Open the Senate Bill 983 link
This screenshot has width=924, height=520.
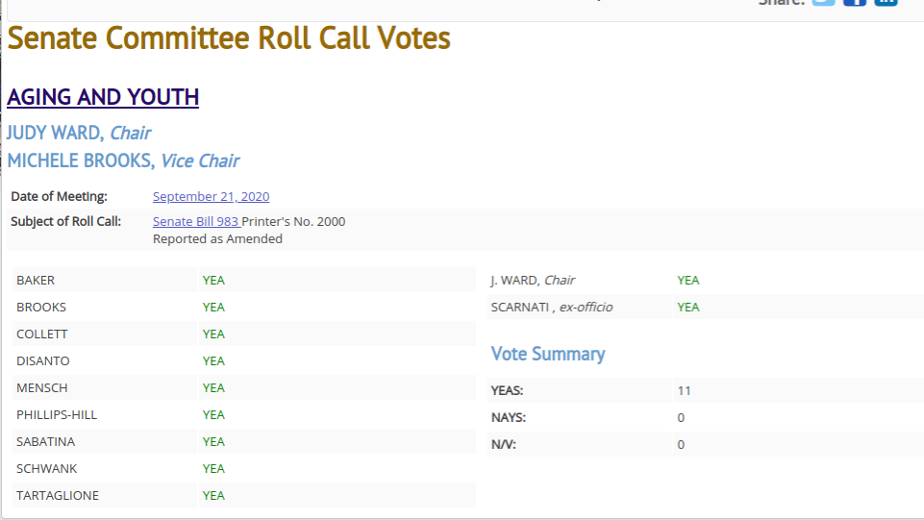pos(195,222)
